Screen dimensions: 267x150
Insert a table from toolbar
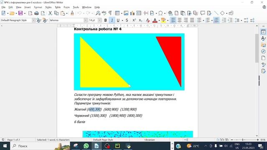(x=117, y=13)
